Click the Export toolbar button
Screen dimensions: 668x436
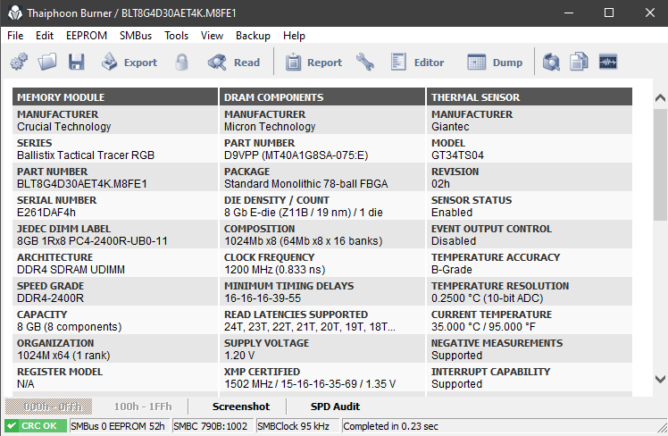(129, 63)
